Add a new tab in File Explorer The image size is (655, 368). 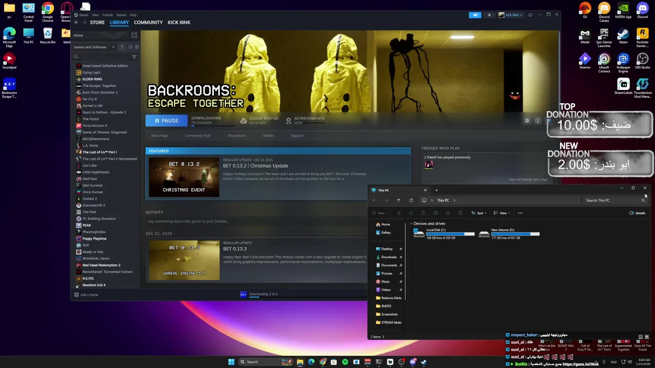[436, 190]
